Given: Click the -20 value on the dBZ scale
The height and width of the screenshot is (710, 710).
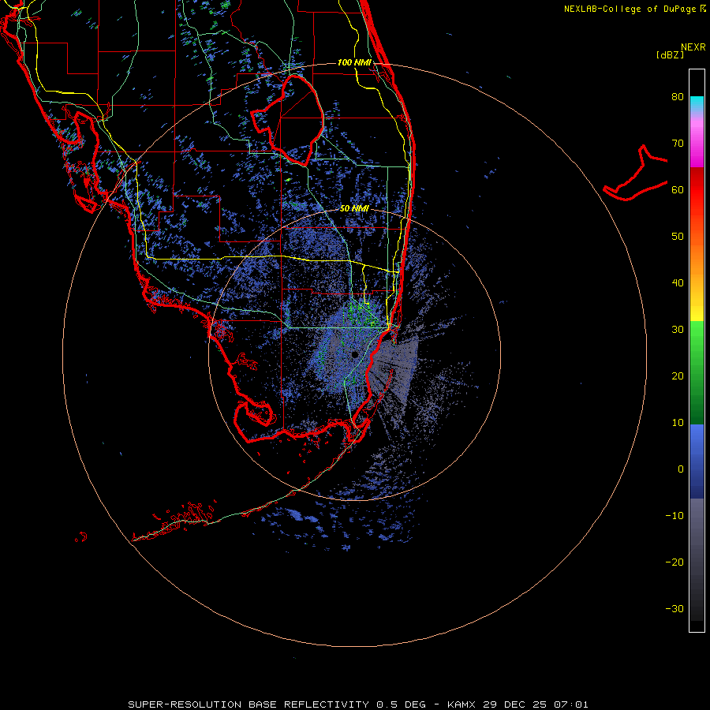Looking at the screenshot, I should 674,562.
